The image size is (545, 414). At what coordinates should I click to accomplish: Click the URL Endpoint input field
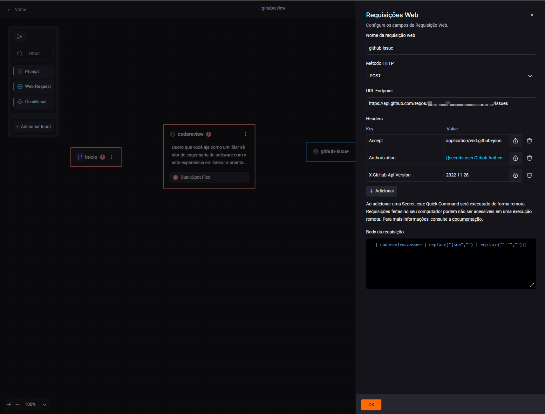point(451,103)
